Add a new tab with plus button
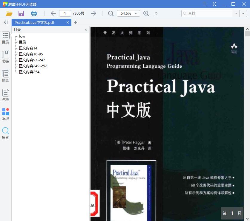This screenshot has width=250, height=221. click(76, 22)
